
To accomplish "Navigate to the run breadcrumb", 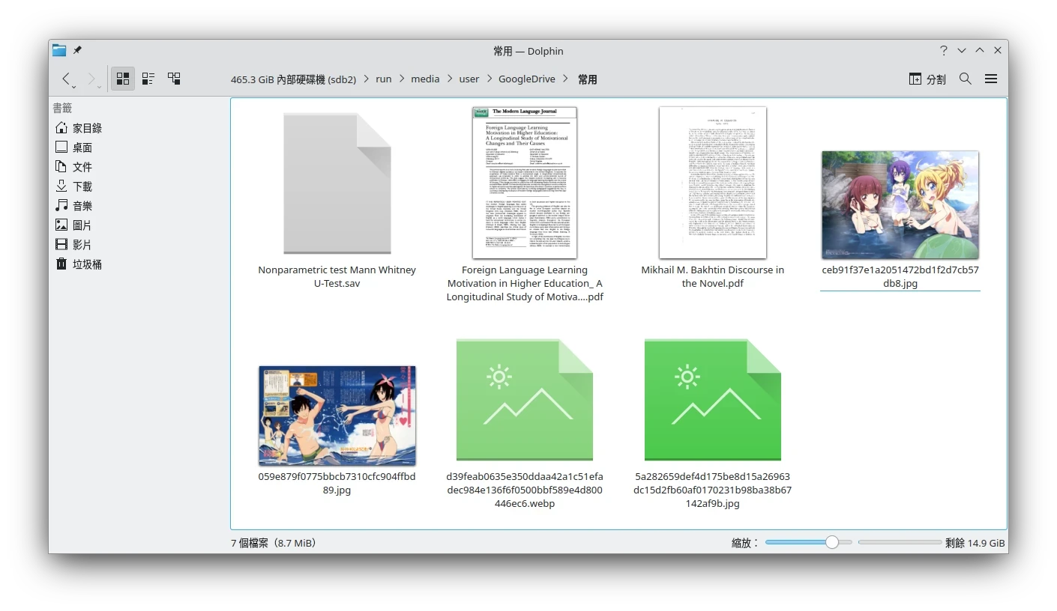I will [x=384, y=79].
